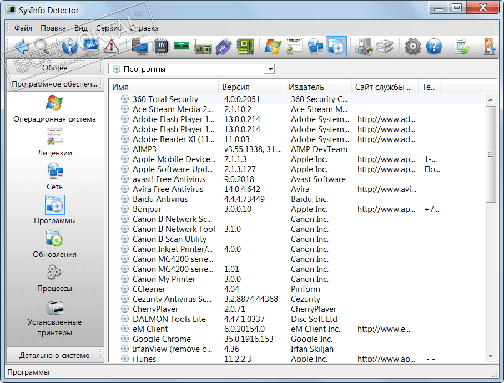Image resolution: width=504 pixels, height=383 pixels.
Task: Open the Справка menu
Action: tap(144, 28)
